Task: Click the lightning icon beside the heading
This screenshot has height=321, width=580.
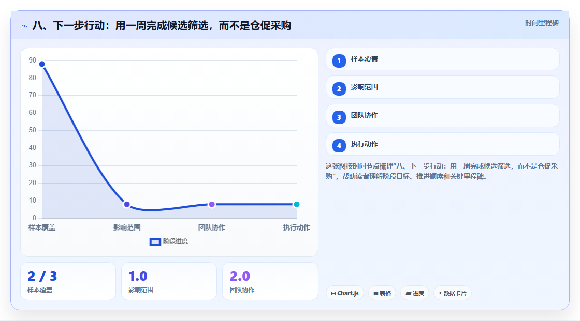Action: click(x=25, y=26)
